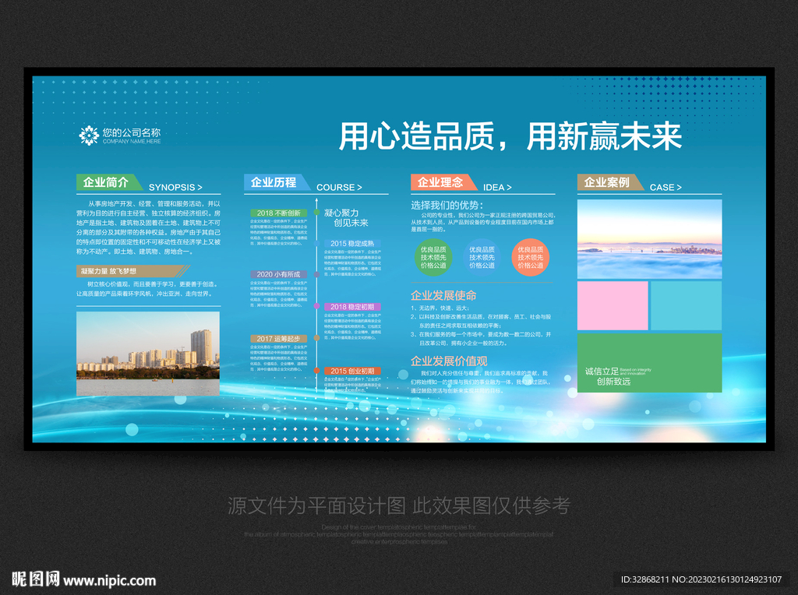Click the 2015 稳定成熟 timeline label
This screenshot has height=595, width=798.
[352, 244]
